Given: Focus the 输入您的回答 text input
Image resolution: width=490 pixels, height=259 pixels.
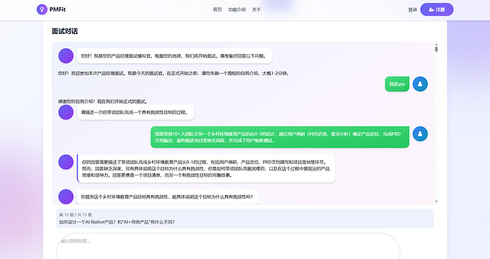Looking at the screenshot, I should tap(228, 246).
